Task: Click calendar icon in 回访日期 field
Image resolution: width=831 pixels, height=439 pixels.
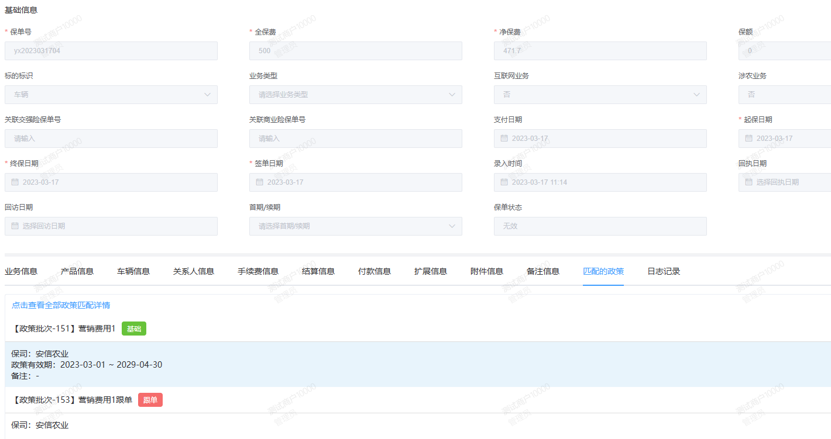Action: click(x=15, y=226)
